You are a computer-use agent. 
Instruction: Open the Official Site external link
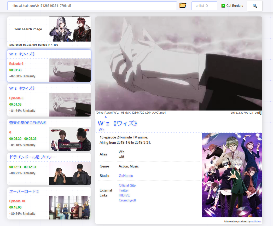127,185
